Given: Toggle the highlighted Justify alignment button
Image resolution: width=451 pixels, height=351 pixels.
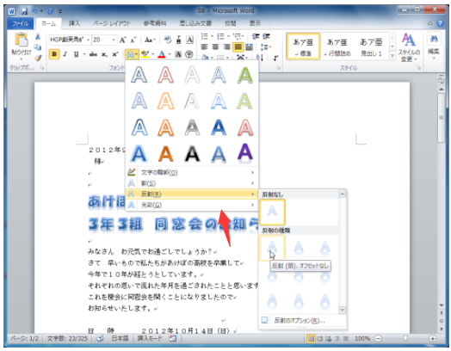Looking at the screenshot, I should [238, 46].
